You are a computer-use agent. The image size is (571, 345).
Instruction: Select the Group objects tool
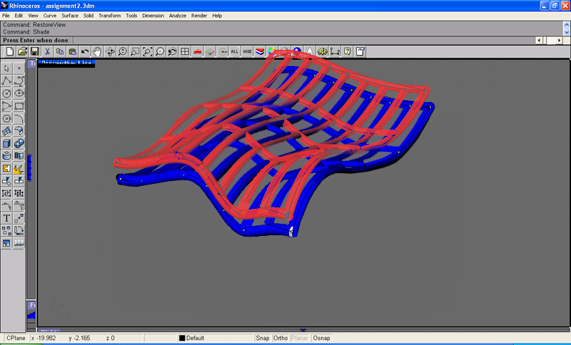point(6,193)
